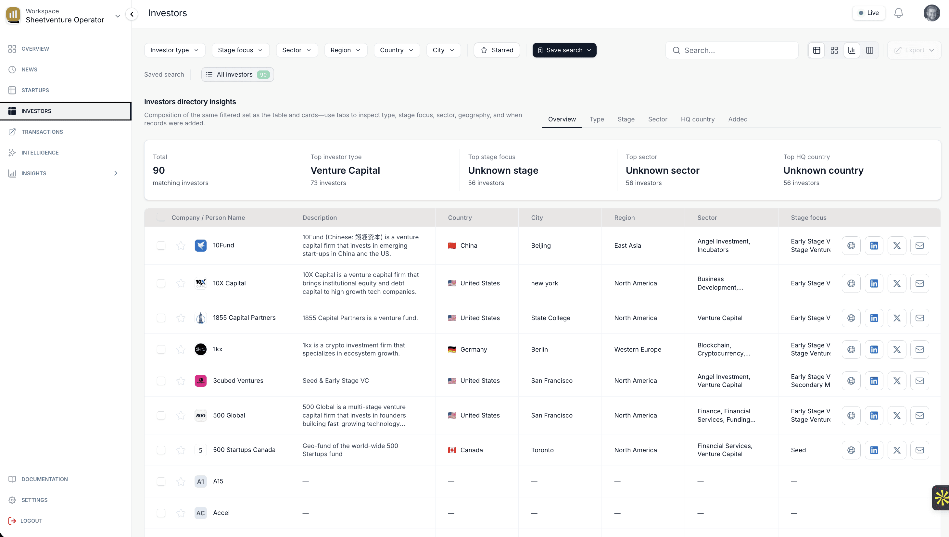The width and height of the screenshot is (949, 537).
Task: Expand the Stage focus filter
Action: point(240,50)
